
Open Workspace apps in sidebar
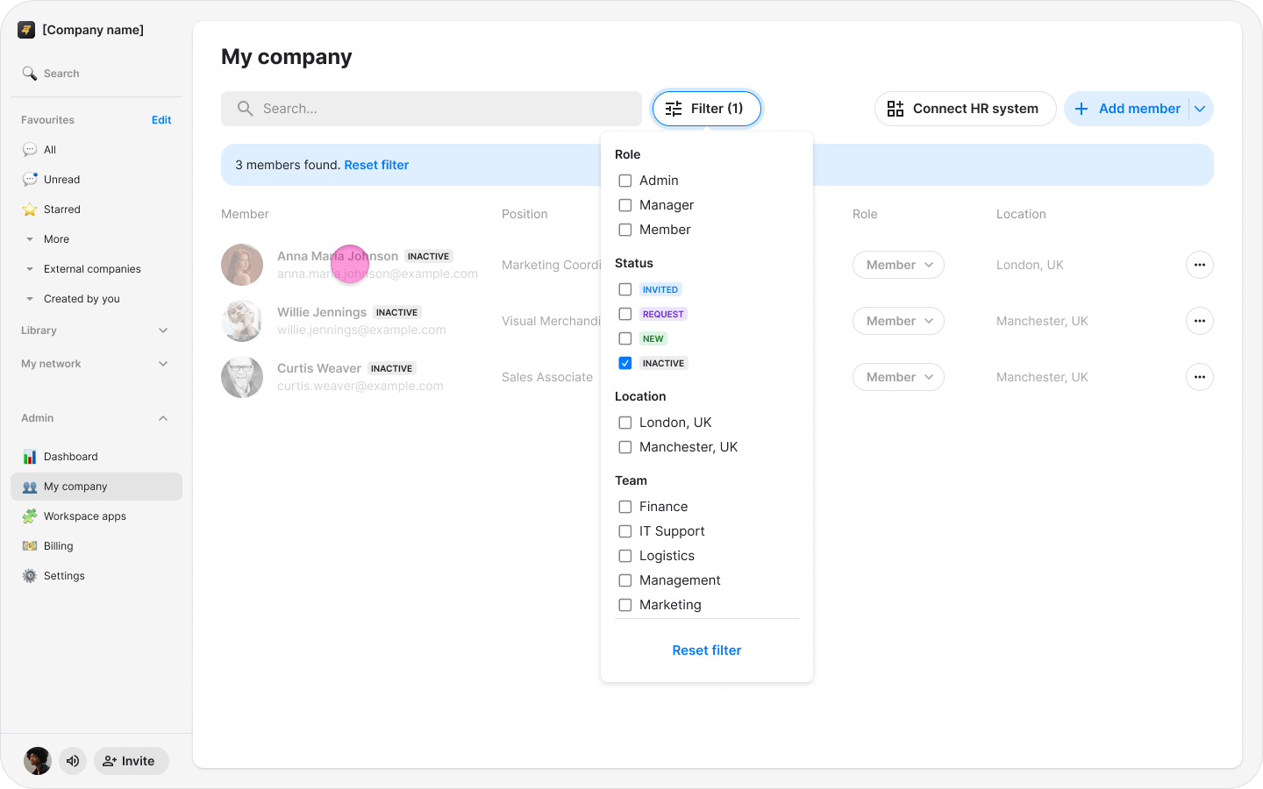click(96, 516)
